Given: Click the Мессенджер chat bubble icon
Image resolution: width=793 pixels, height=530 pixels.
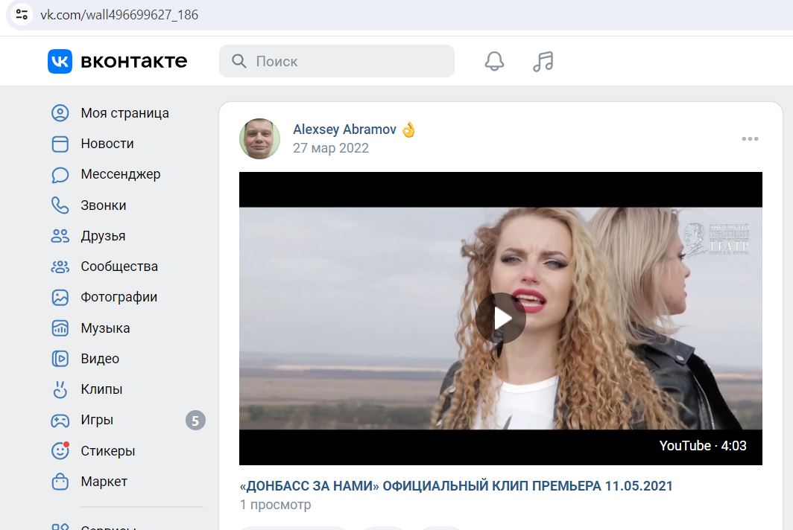Looking at the screenshot, I should pyautogui.click(x=60, y=174).
